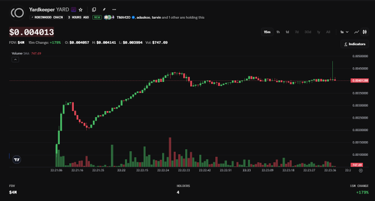
Task: Click 'and 1 other are holding this'
Action: click(x=183, y=18)
